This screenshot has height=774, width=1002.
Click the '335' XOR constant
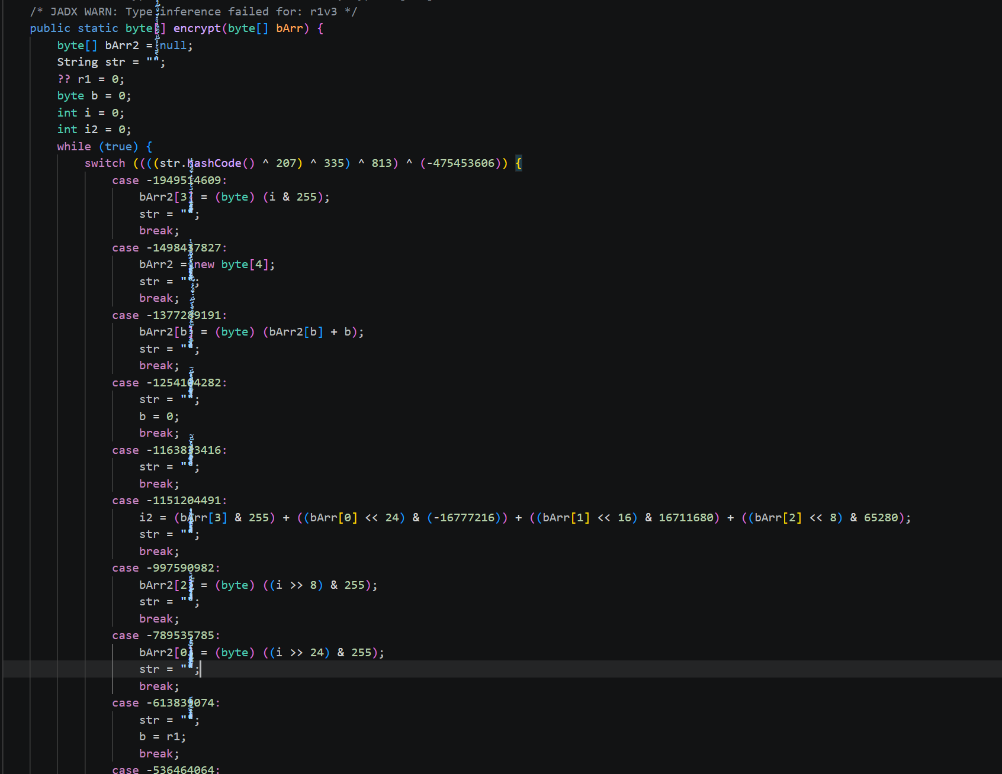click(334, 163)
